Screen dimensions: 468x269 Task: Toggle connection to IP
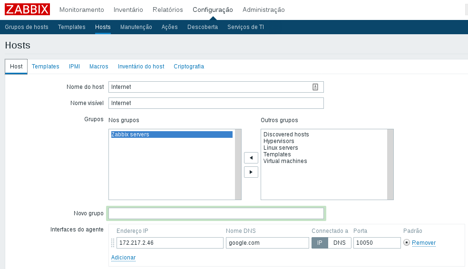(320, 243)
